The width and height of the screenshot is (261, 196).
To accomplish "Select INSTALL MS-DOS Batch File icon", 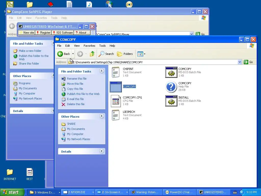I will (171, 101).
